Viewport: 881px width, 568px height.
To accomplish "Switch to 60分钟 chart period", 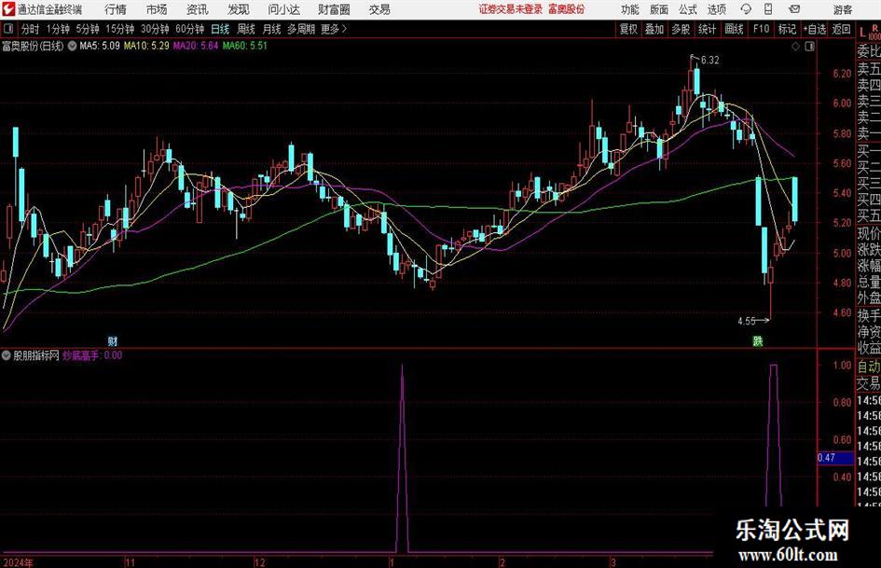I will coord(190,29).
